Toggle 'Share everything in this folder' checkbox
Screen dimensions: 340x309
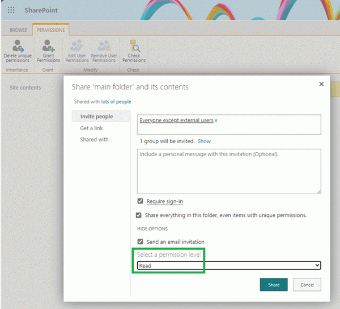(x=139, y=215)
